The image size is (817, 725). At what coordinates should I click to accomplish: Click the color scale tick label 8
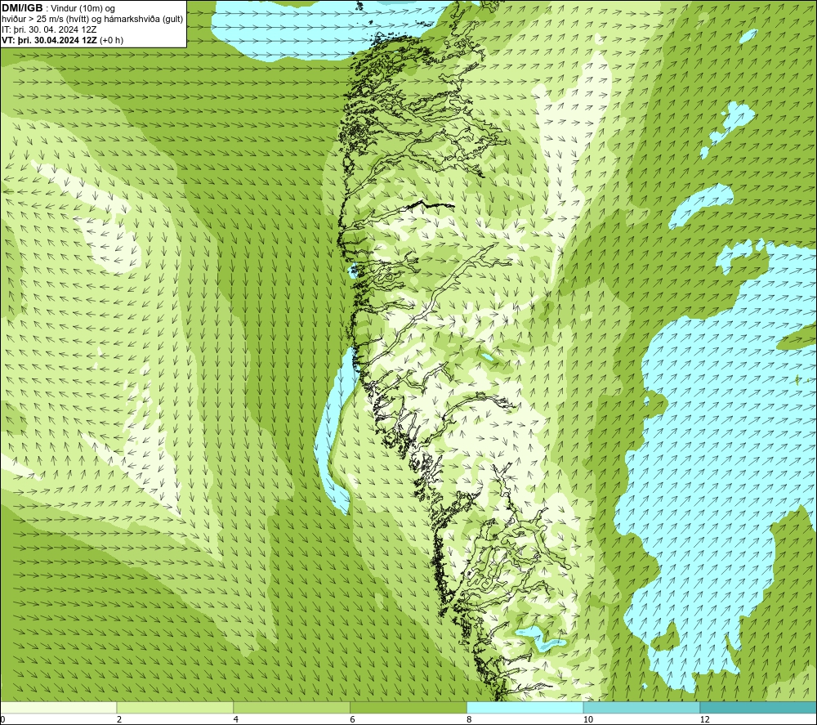point(470,720)
